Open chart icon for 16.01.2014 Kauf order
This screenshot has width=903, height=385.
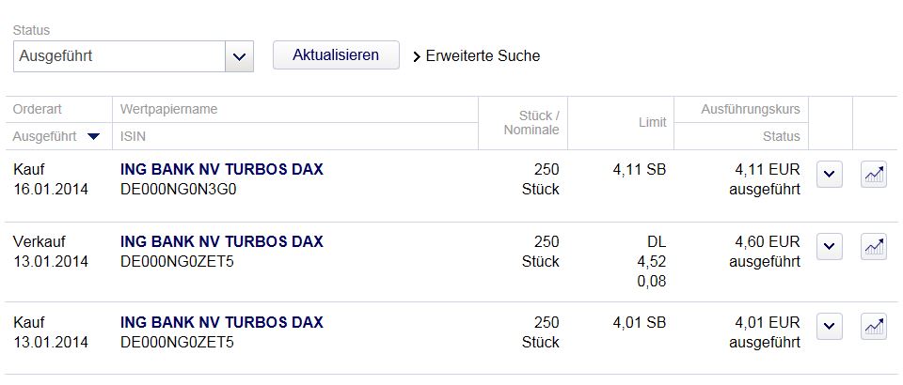pos(874,175)
